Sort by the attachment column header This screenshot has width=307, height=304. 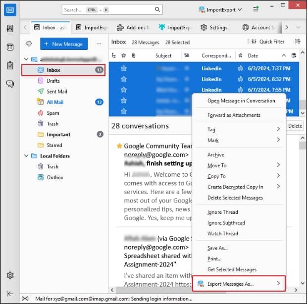click(x=134, y=55)
